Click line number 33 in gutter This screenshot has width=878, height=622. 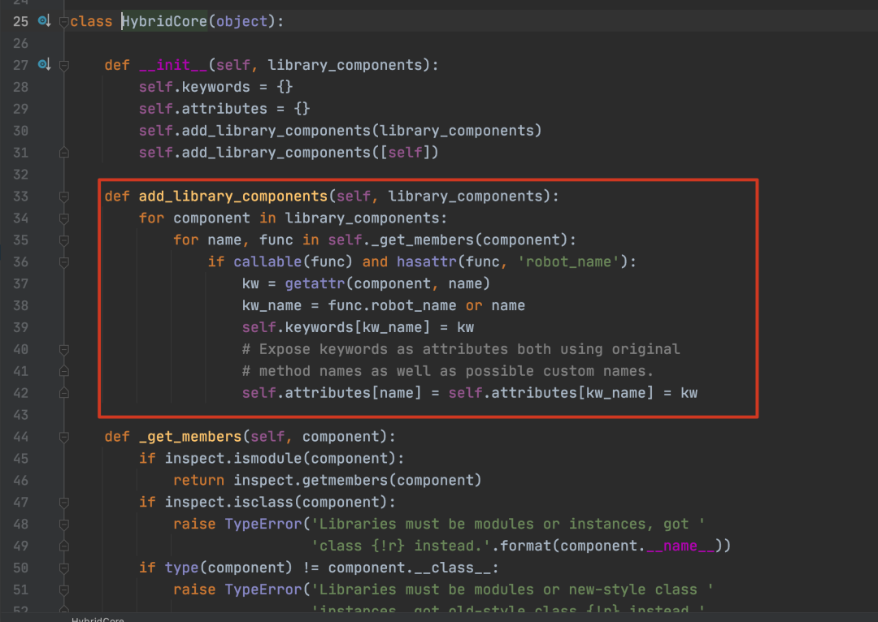[x=20, y=197]
